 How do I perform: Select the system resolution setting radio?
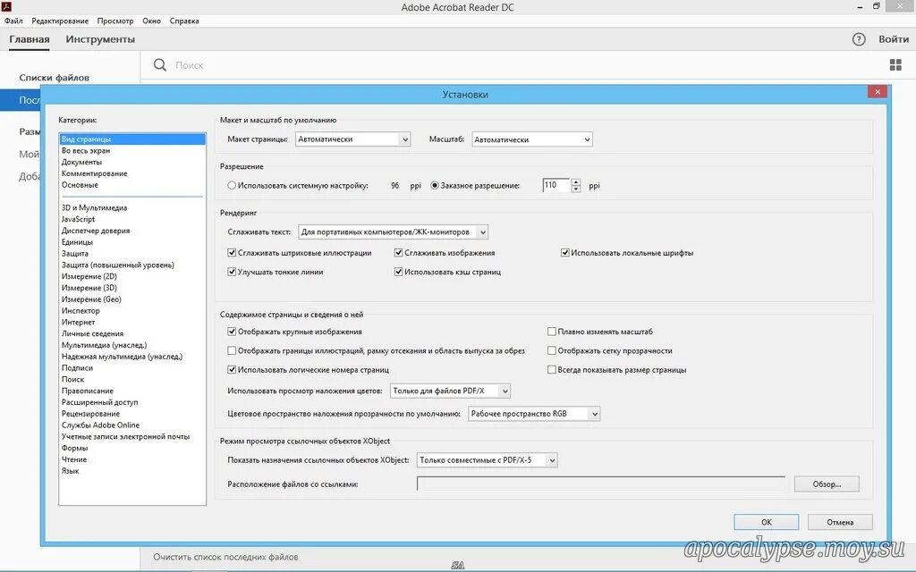coord(232,185)
